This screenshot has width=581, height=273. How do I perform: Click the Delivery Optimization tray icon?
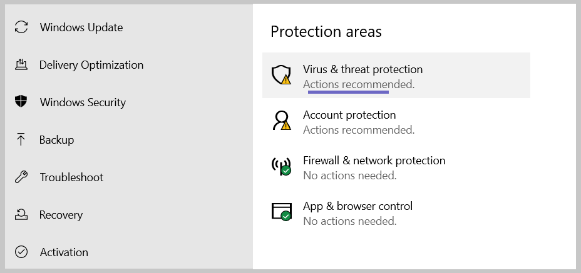pyautogui.click(x=21, y=65)
